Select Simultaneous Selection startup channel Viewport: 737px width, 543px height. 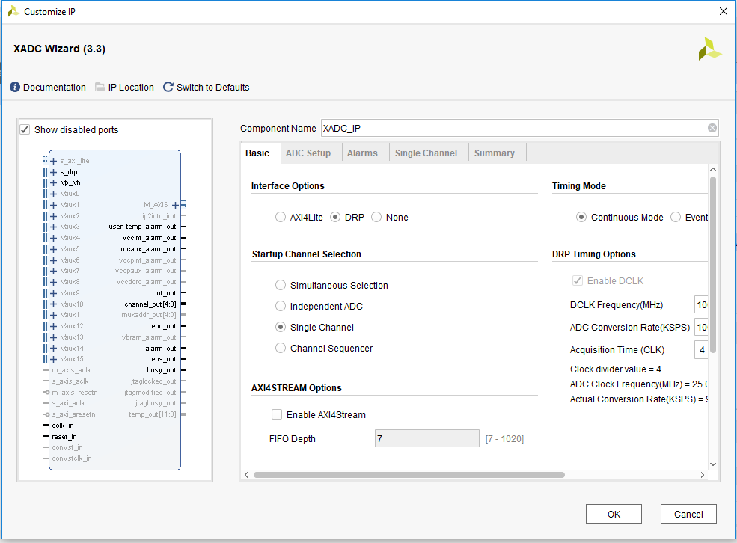(280, 285)
